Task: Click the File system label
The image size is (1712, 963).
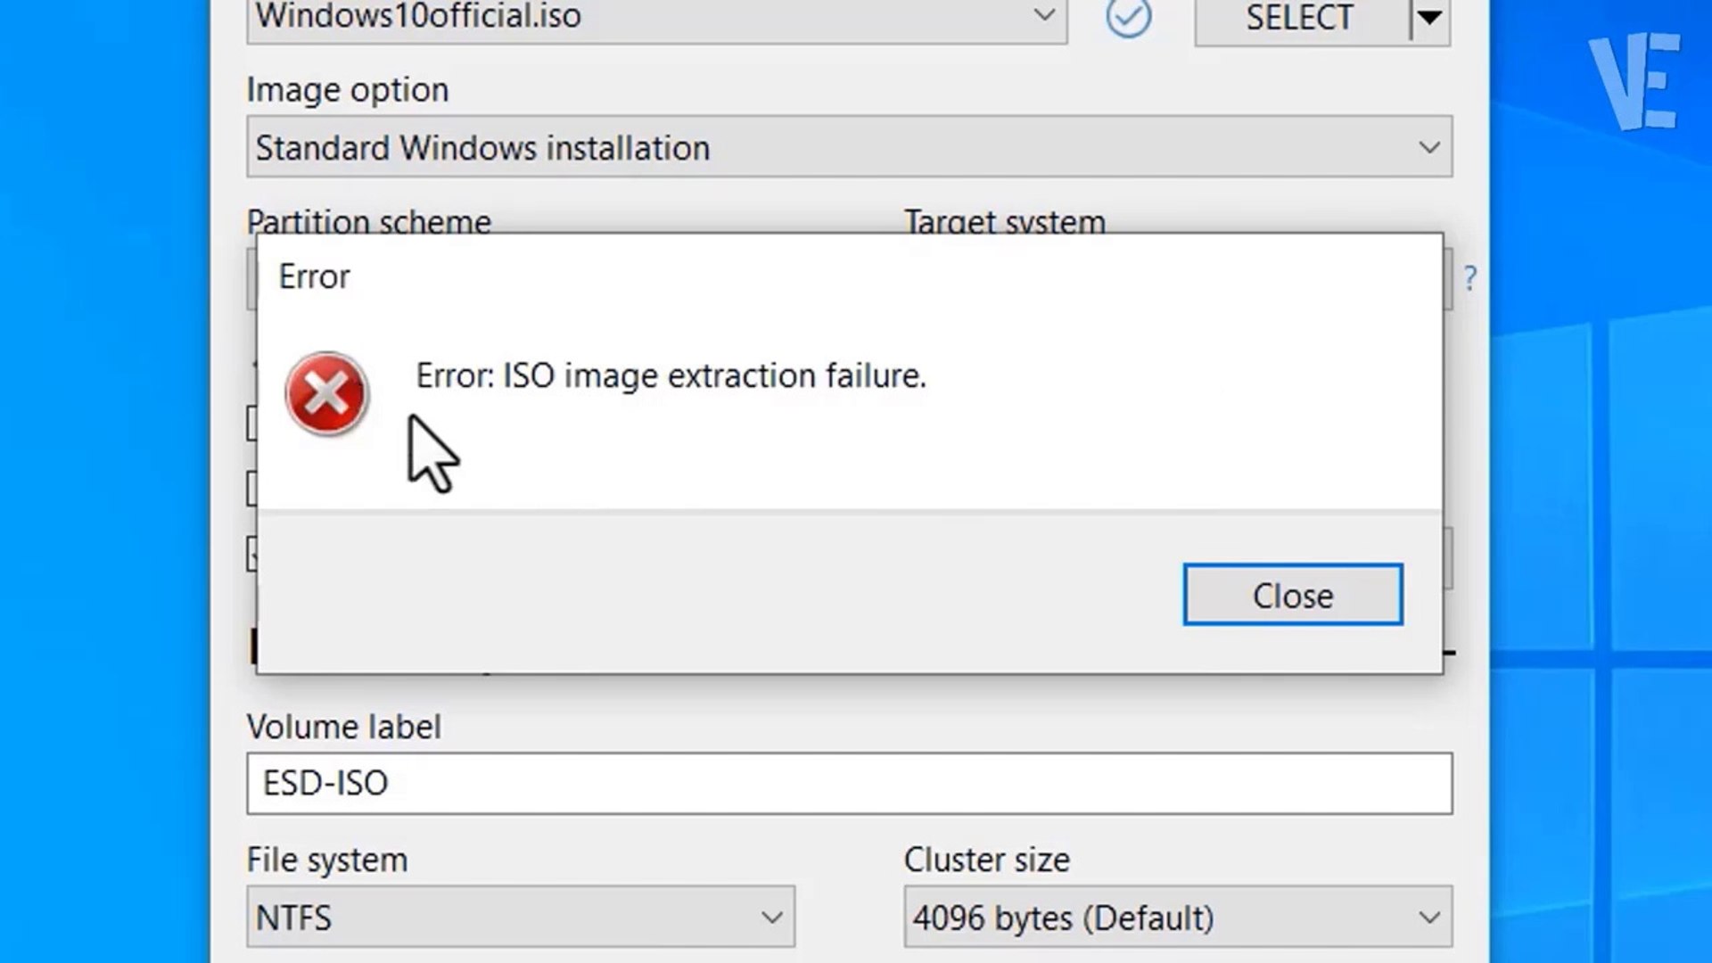Action: pyautogui.click(x=327, y=860)
